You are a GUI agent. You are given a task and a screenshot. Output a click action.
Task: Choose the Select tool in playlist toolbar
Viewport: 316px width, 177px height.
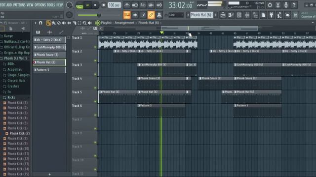(x=79, y=23)
